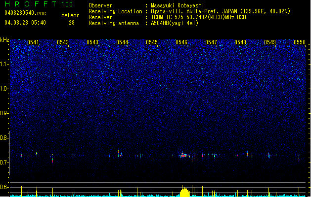Click the 0542 time marker
Image resolution: width=311 pixels, height=197 pixels.
click(63, 42)
